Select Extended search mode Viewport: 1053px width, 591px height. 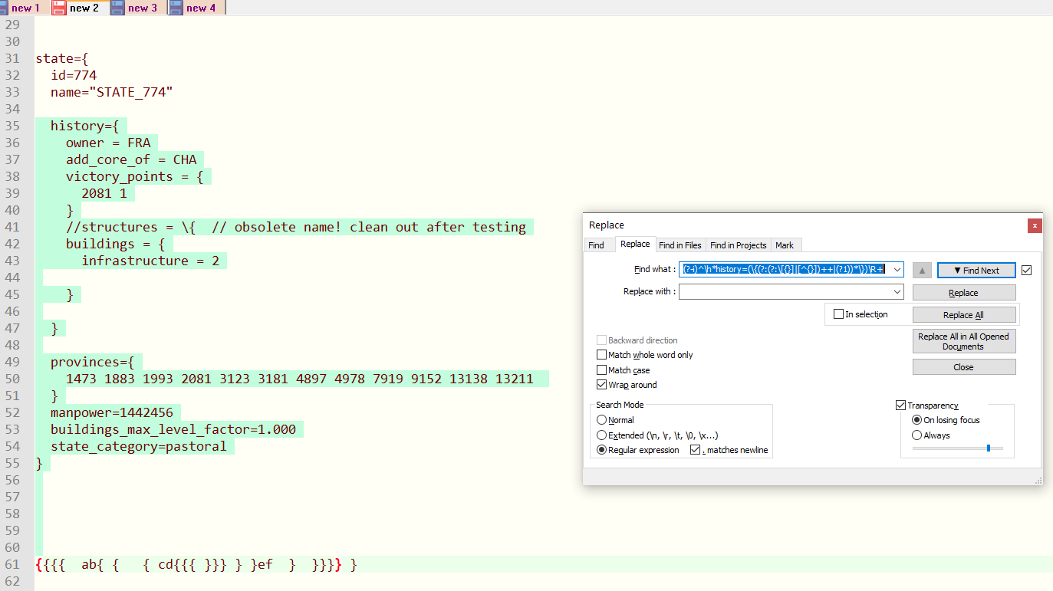601,435
